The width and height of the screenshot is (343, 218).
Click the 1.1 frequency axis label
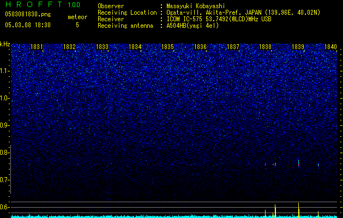tap(5, 71)
